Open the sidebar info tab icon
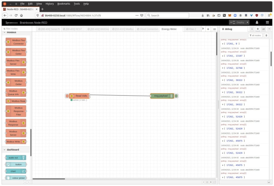The width and height of the screenshot is (274, 186). [x=252, y=29]
